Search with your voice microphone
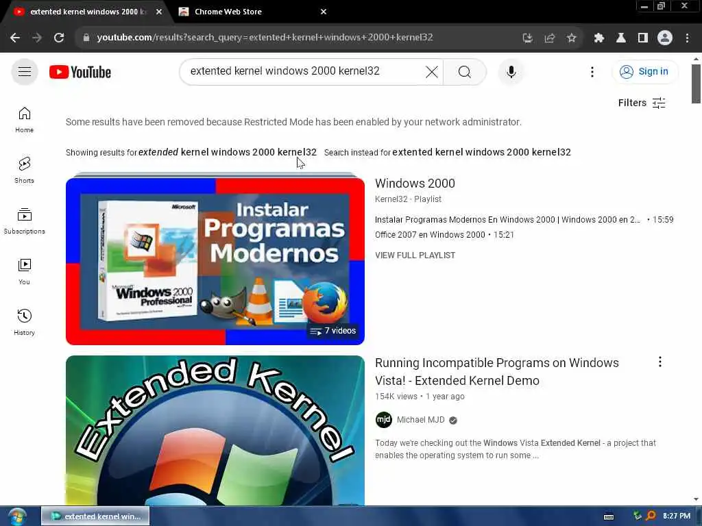 click(511, 71)
